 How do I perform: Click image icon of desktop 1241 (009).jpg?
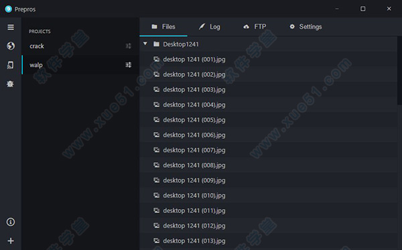click(x=156, y=180)
